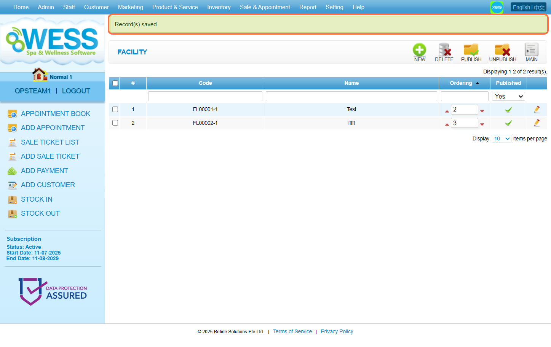This screenshot has height=347, width=551.
Task: Expand the items per page dropdown
Action: click(x=501, y=139)
